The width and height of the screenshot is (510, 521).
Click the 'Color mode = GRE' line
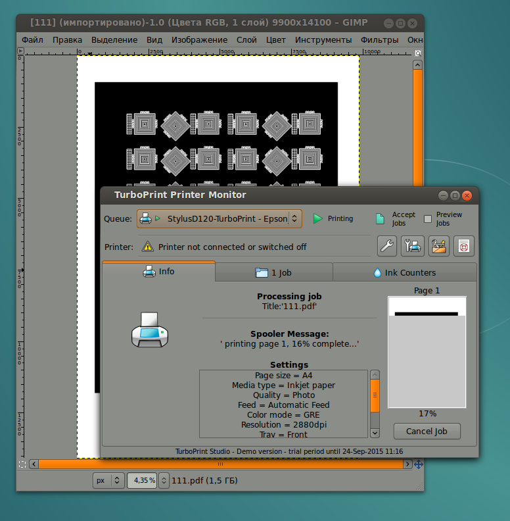pos(283,415)
